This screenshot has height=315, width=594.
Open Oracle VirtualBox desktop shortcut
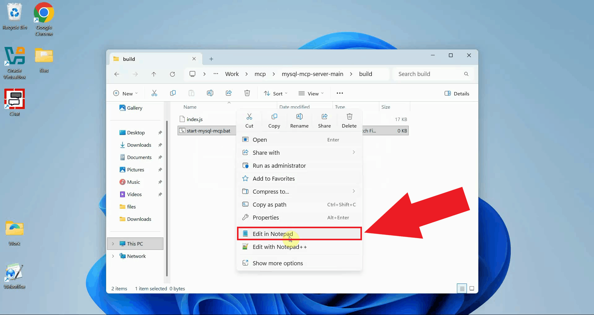pyautogui.click(x=15, y=63)
